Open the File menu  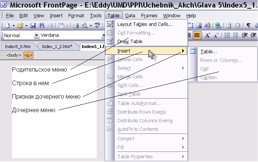[x=10, y=16]
